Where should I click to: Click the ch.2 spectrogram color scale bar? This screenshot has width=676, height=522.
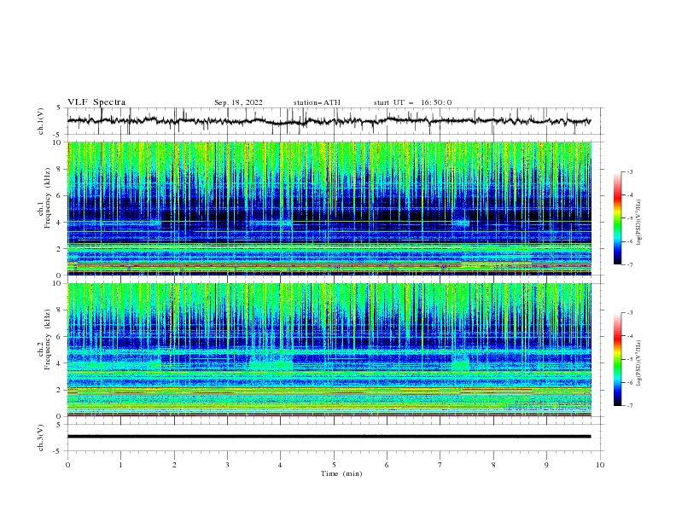tap(618, 359)
